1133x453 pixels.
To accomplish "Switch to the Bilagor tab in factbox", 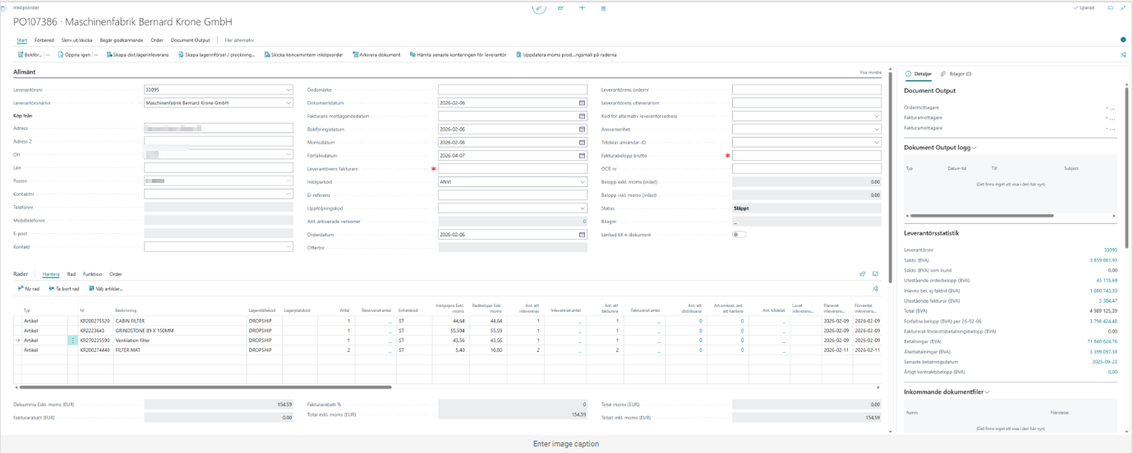I will 956,74.
